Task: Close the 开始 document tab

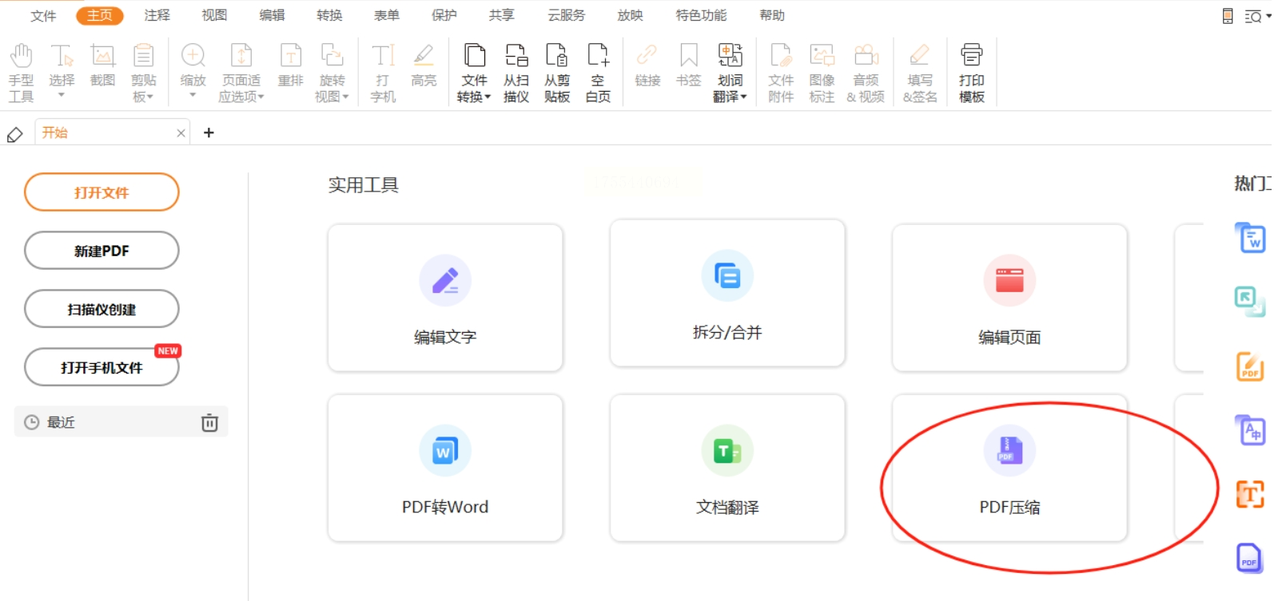Action: [x=181, y=133]
